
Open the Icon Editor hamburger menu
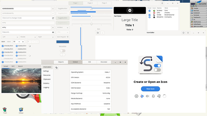click(188, 33)
